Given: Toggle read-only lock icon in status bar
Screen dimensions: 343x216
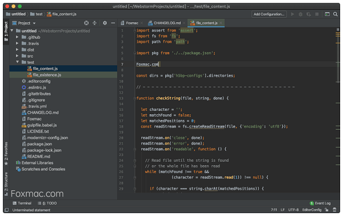Looking at the screenshot, I should pos(326,210).
